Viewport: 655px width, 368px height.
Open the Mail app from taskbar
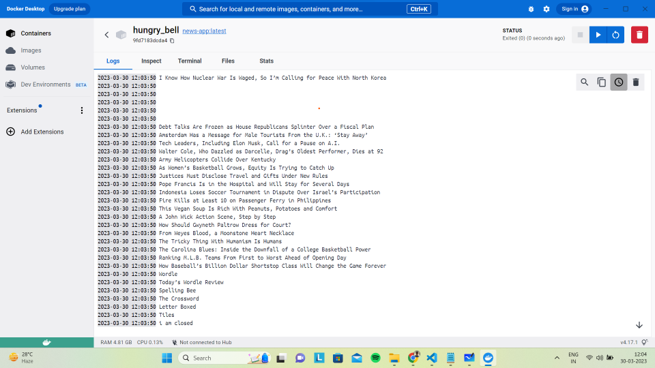357,358
